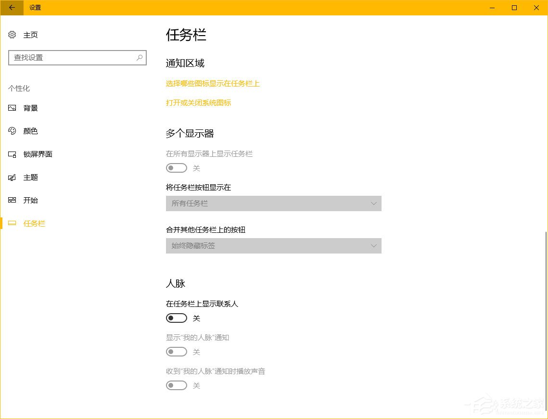548x419 pixels.
Task: Click the search magnifier in 查找设置 box
Action: click(x=139, y=58)
